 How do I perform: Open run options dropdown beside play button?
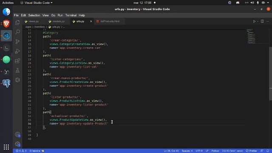[258, 21]
